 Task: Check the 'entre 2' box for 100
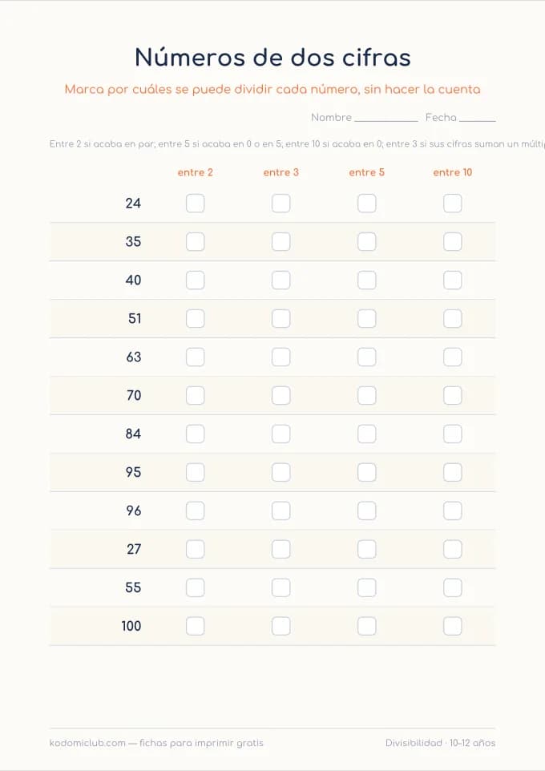[196, 626]
